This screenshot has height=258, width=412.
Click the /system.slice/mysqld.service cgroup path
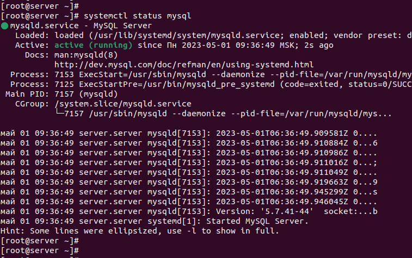coord(122,104)
